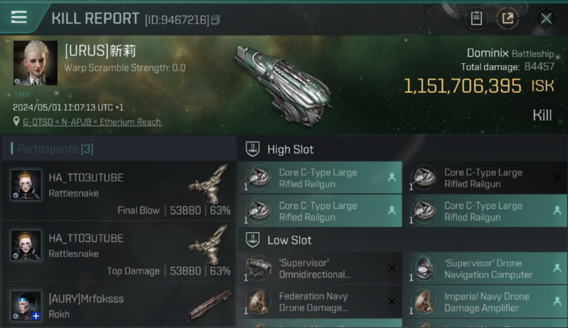This screenshot has width=568, height=328.
Task: Click the 1,151,706,395 ISK value
Action: point(462,86)
